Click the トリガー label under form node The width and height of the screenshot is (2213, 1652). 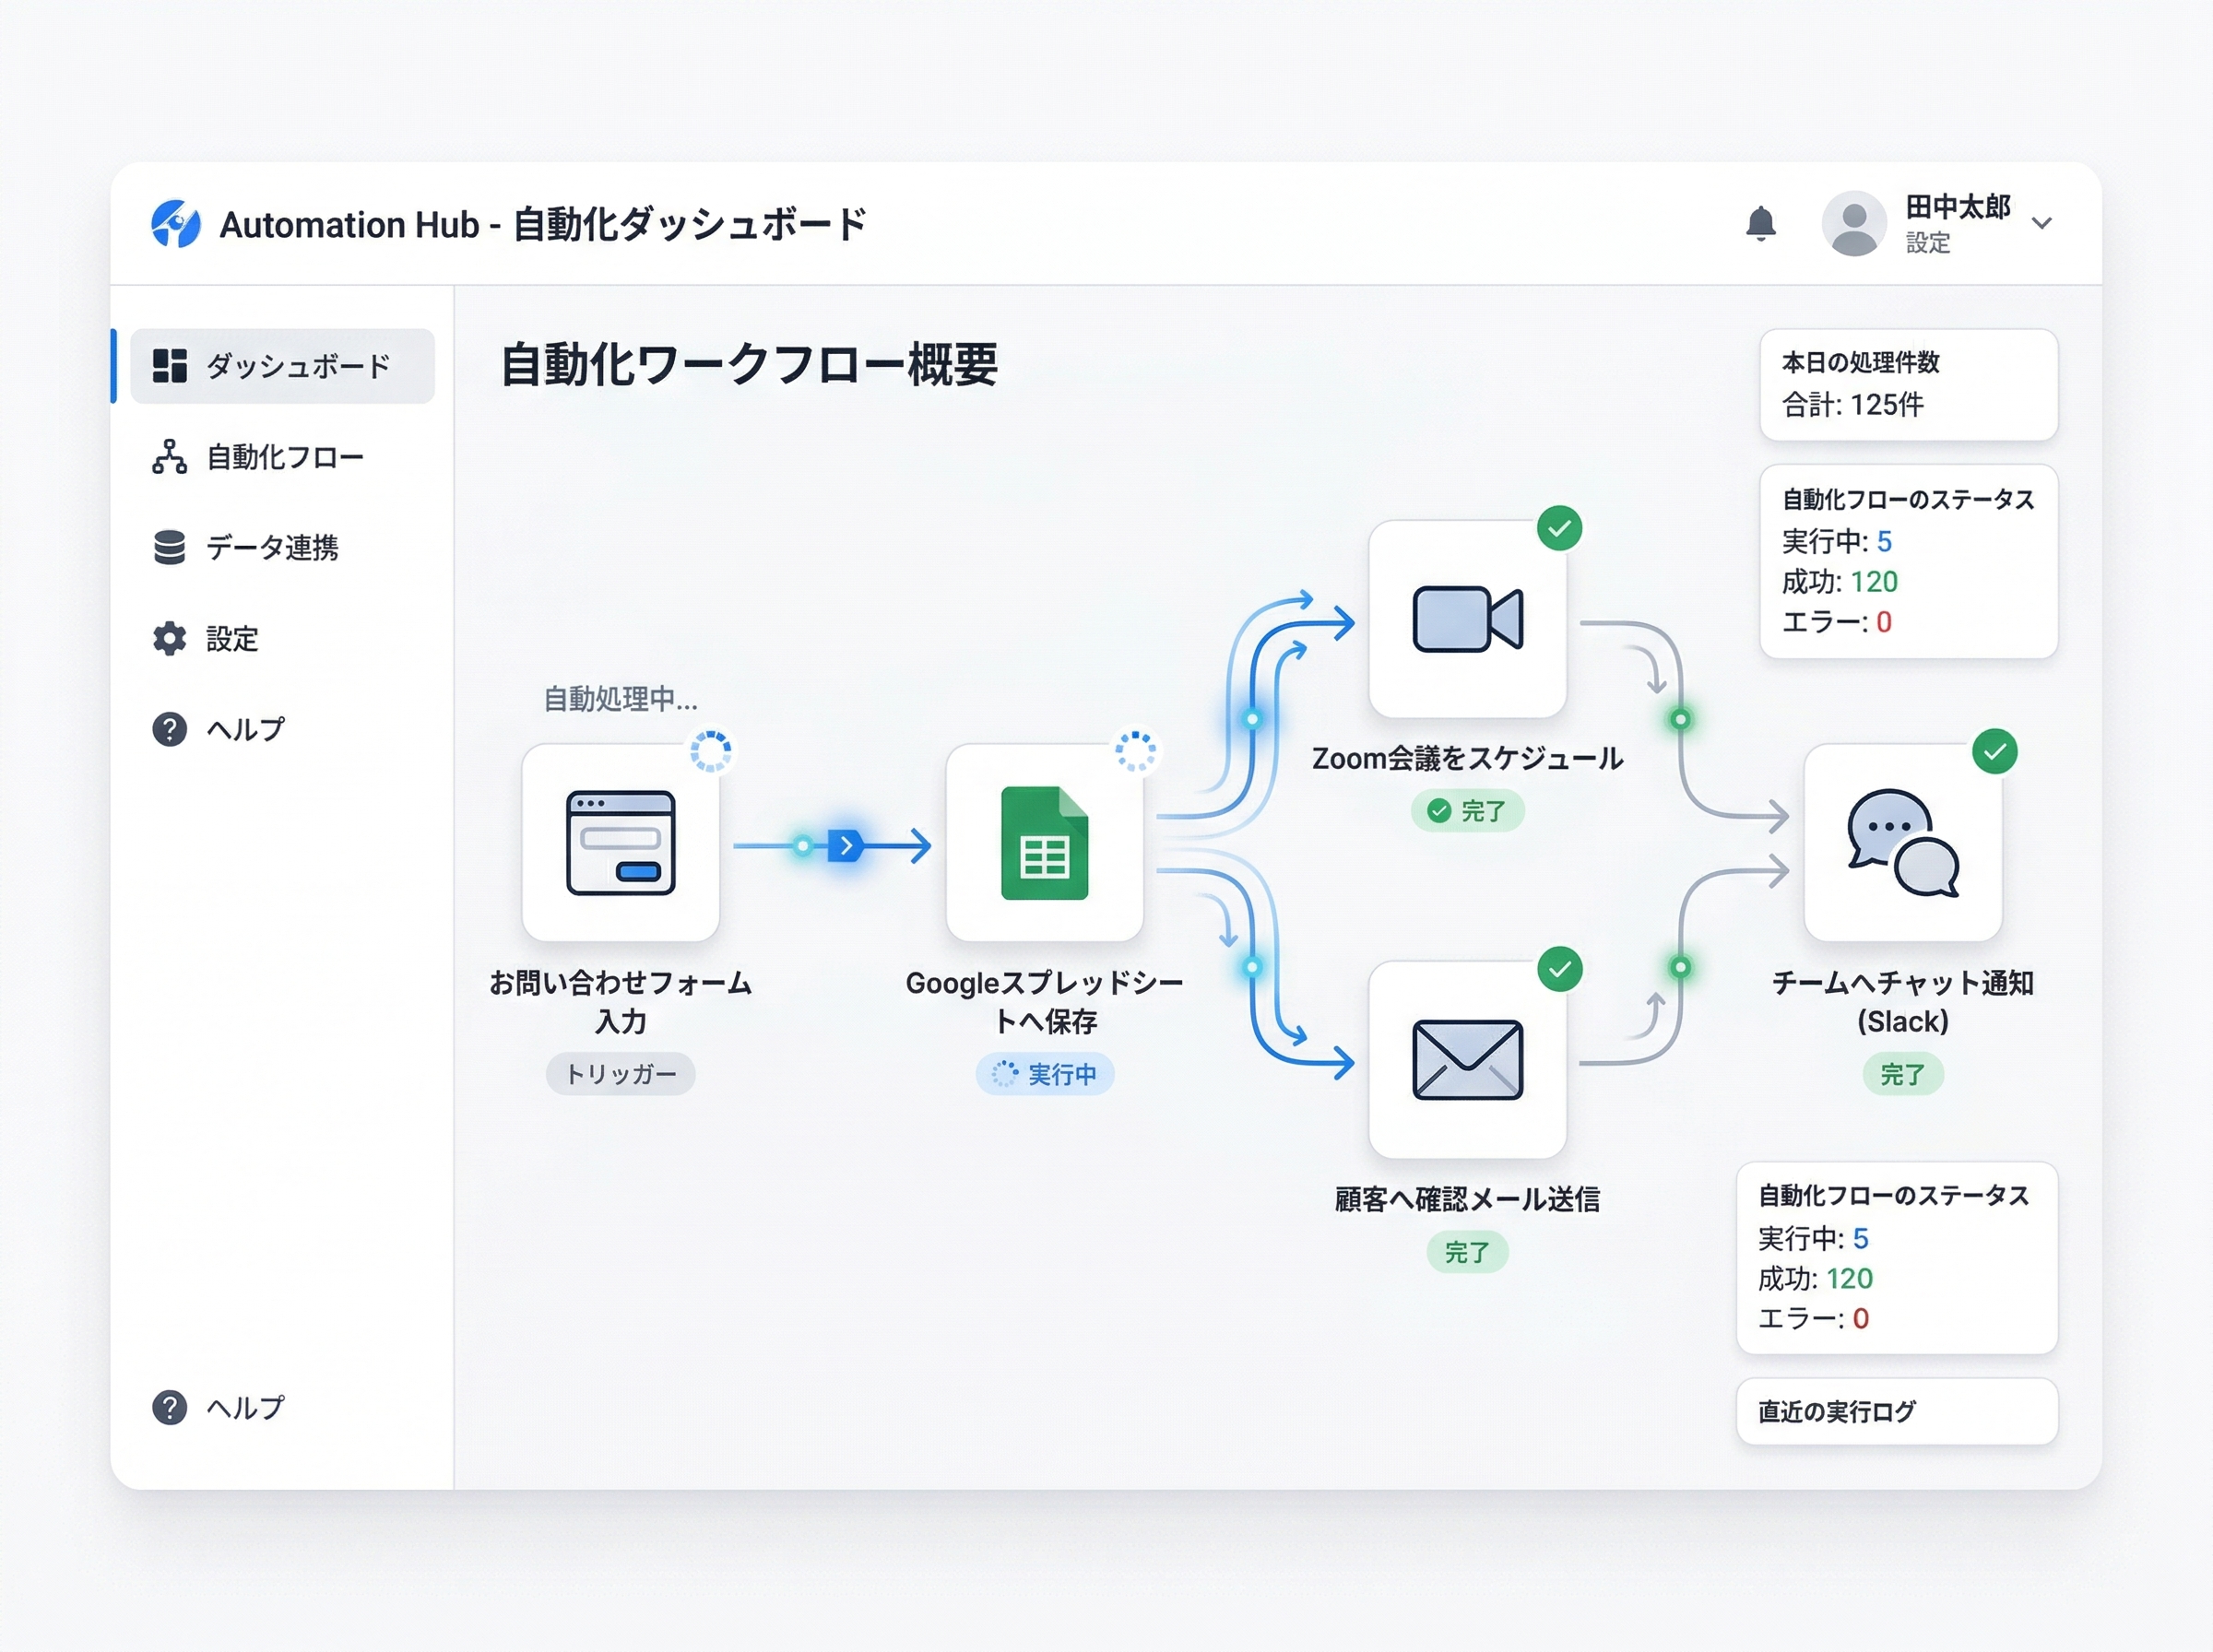pos(620,1074)
